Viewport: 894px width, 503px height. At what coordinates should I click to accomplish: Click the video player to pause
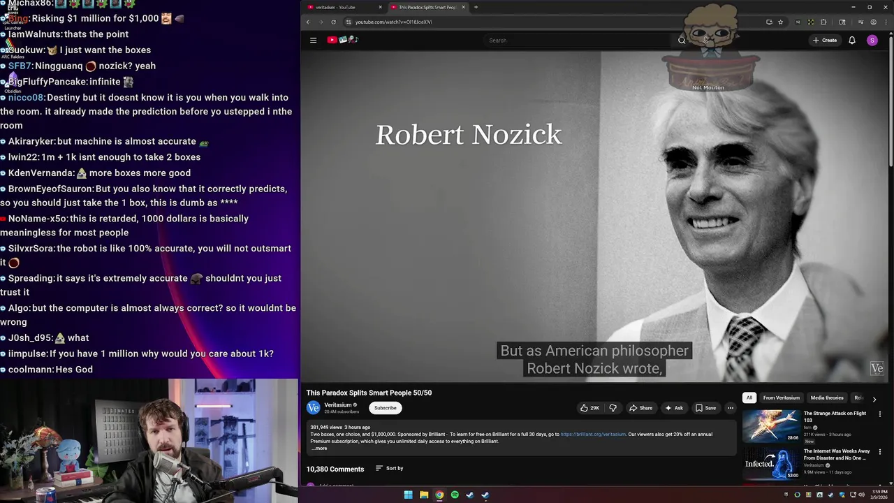point(594,217)
